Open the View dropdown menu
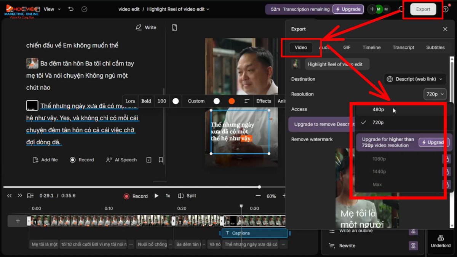The width and height of the screenshot is (457, 257). point(52,9)
